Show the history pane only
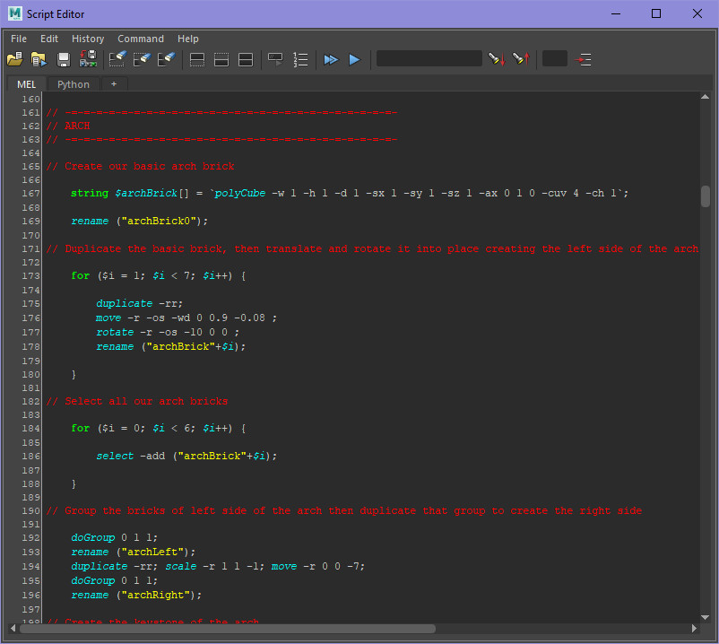Viewport: 719px width, 644px height. click(x=197, y=59)
